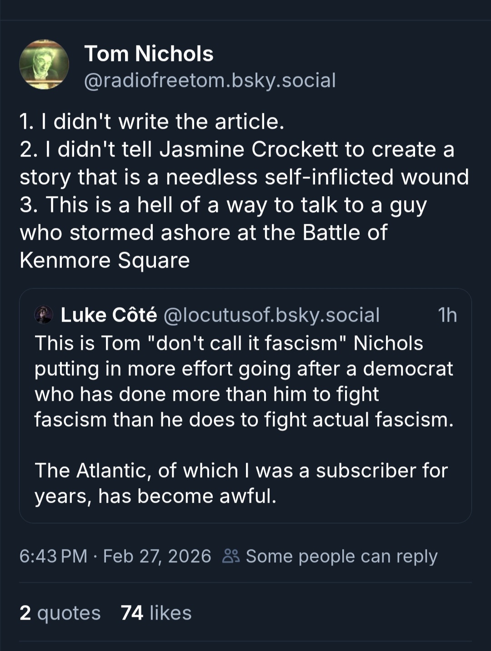Click the "Kenmore Square" text in post
Image resolution: width=491 pixels, height=651 pixels.
[x=105, y=260]
